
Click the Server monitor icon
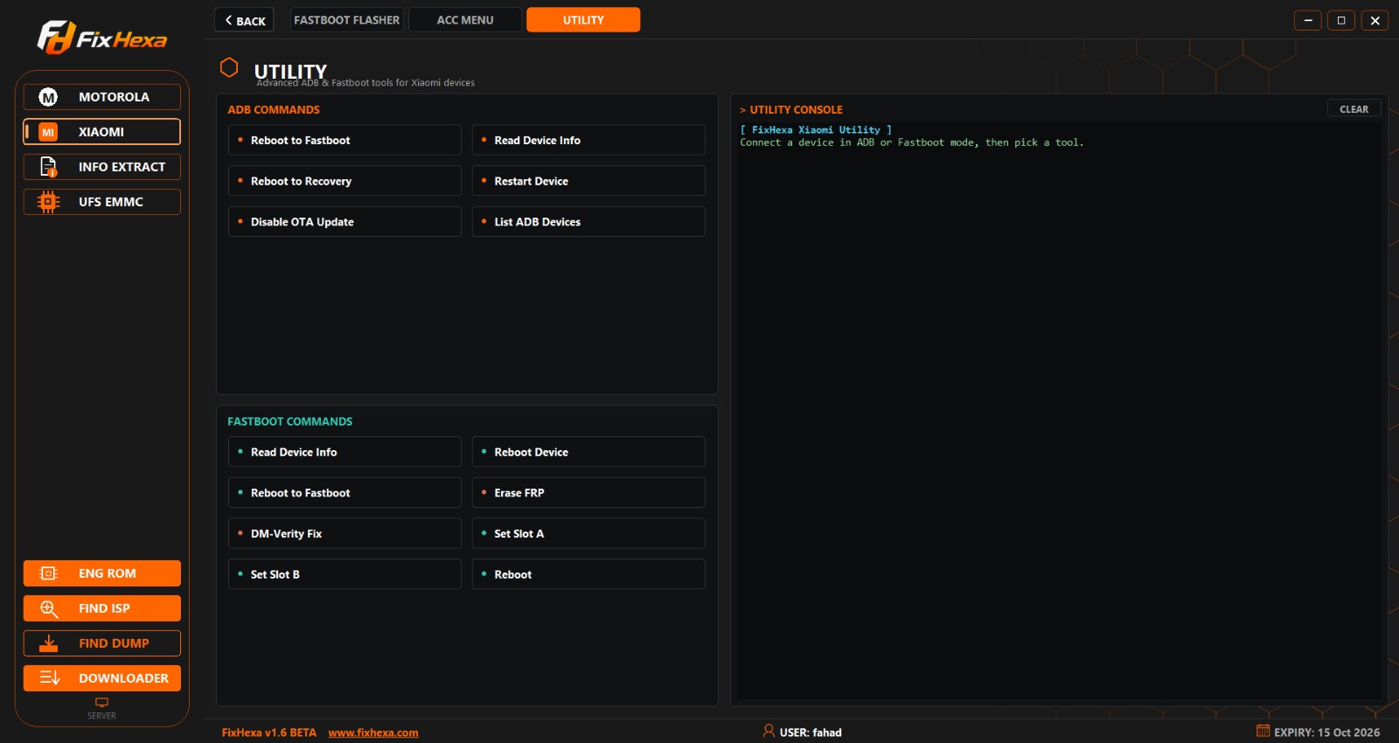click(101, 702)
